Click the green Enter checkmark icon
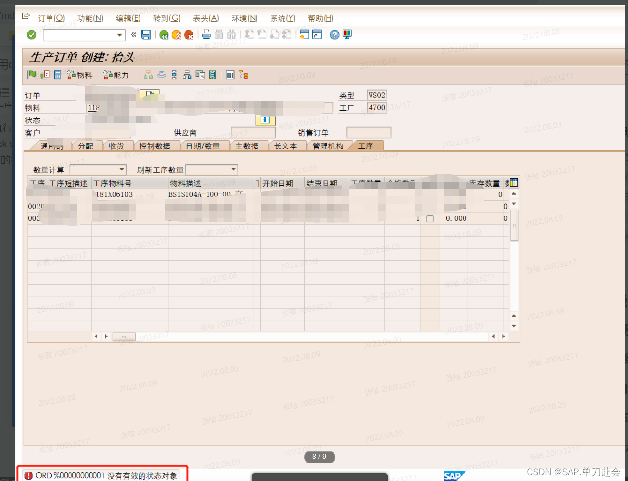Screen dimensions: 628x481 click(31, 35)
